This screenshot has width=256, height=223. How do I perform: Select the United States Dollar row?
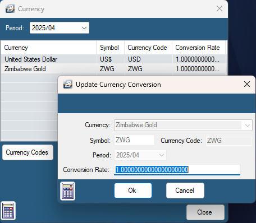(113, 59)
